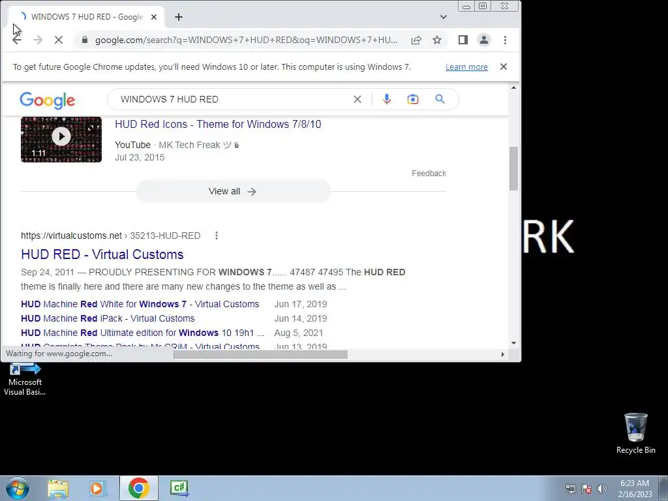The image size is (668, 501).
Task: Open HUD Machine Red White for Windows 7
Action: (x=140, y=304)
